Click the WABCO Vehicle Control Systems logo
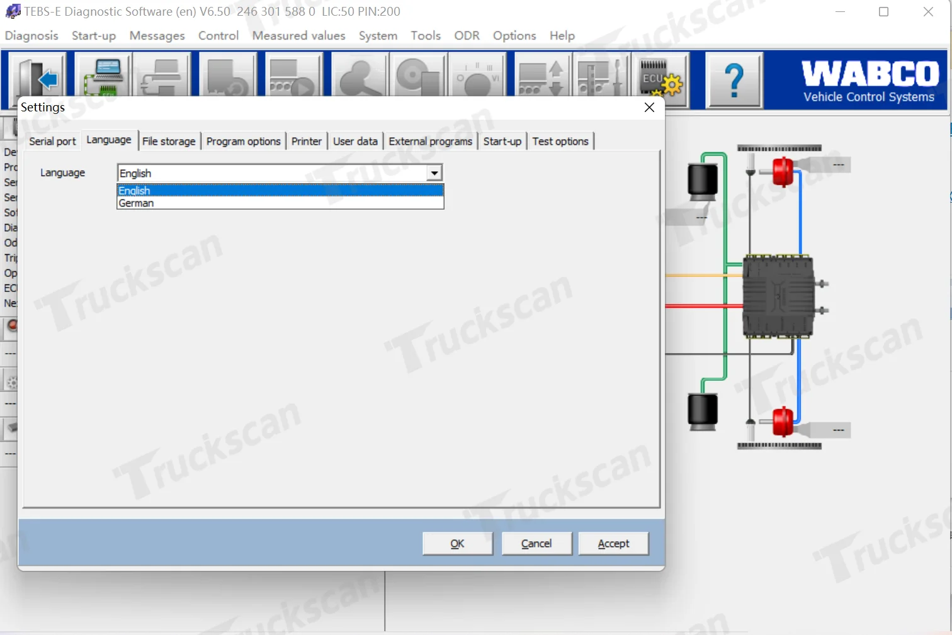The image size is (952, 635). (870, 81)
